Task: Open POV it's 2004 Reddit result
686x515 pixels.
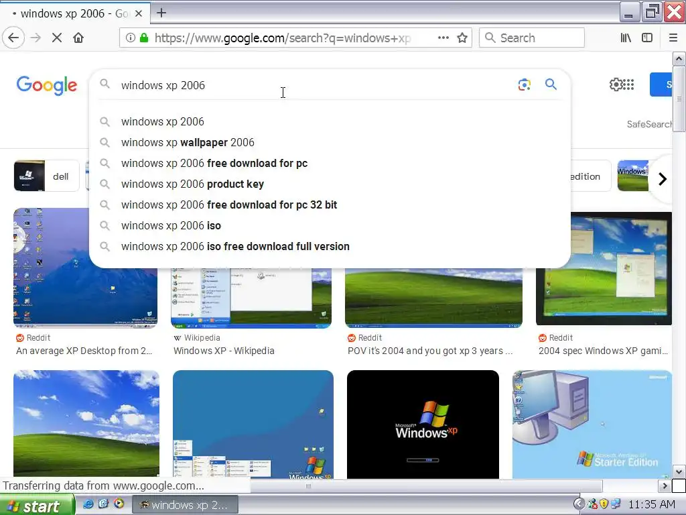Action: point(430,351)
